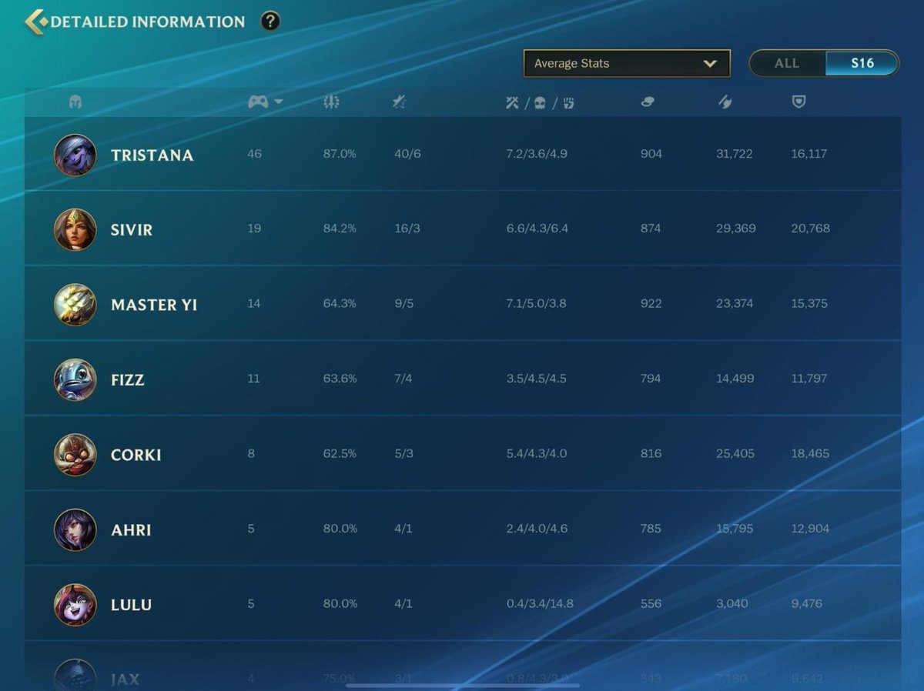Screen dimensions: 924x691
Task: Tap the iPad home indicator bar
Action: click(x=463, y=684)
